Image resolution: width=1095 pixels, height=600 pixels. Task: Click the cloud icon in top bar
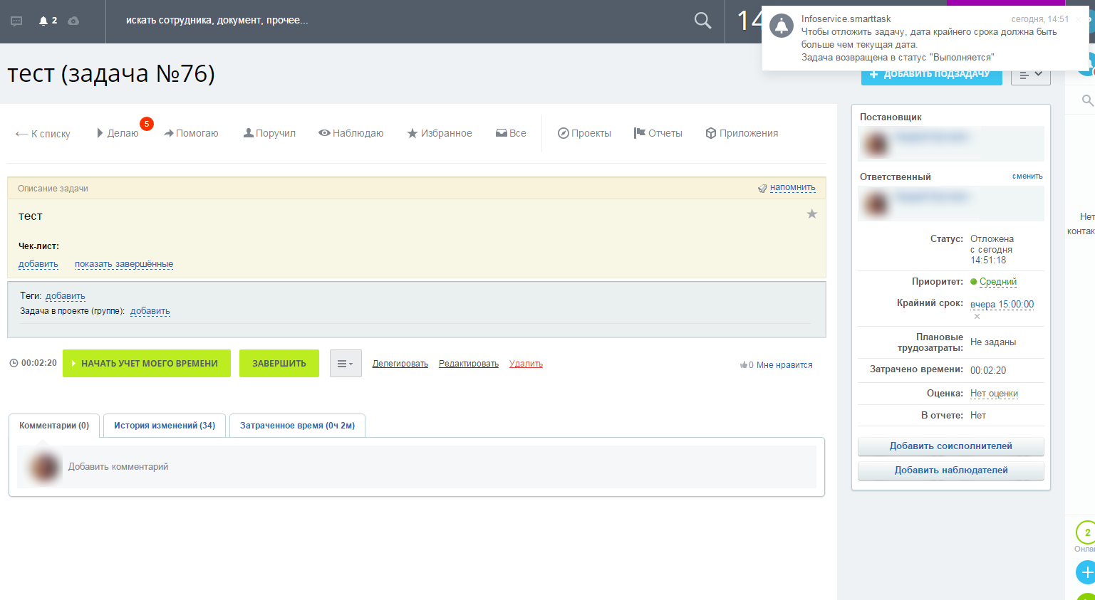point(73,21)
